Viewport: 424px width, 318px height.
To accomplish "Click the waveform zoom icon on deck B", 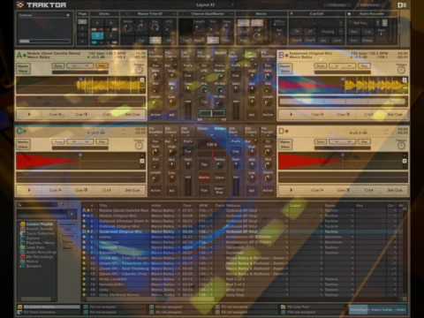I will (x=405, y=79).
